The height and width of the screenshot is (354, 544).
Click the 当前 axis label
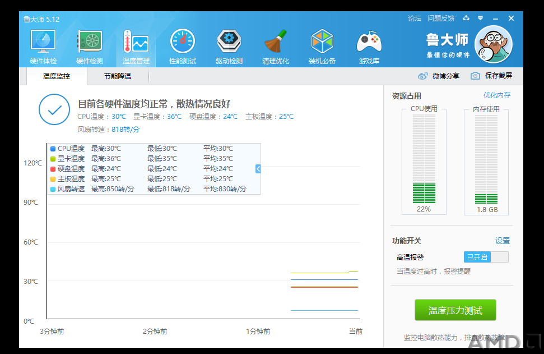(x=356, y=332)
